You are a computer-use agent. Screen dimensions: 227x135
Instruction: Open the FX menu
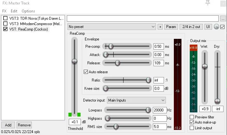point(4,11)
